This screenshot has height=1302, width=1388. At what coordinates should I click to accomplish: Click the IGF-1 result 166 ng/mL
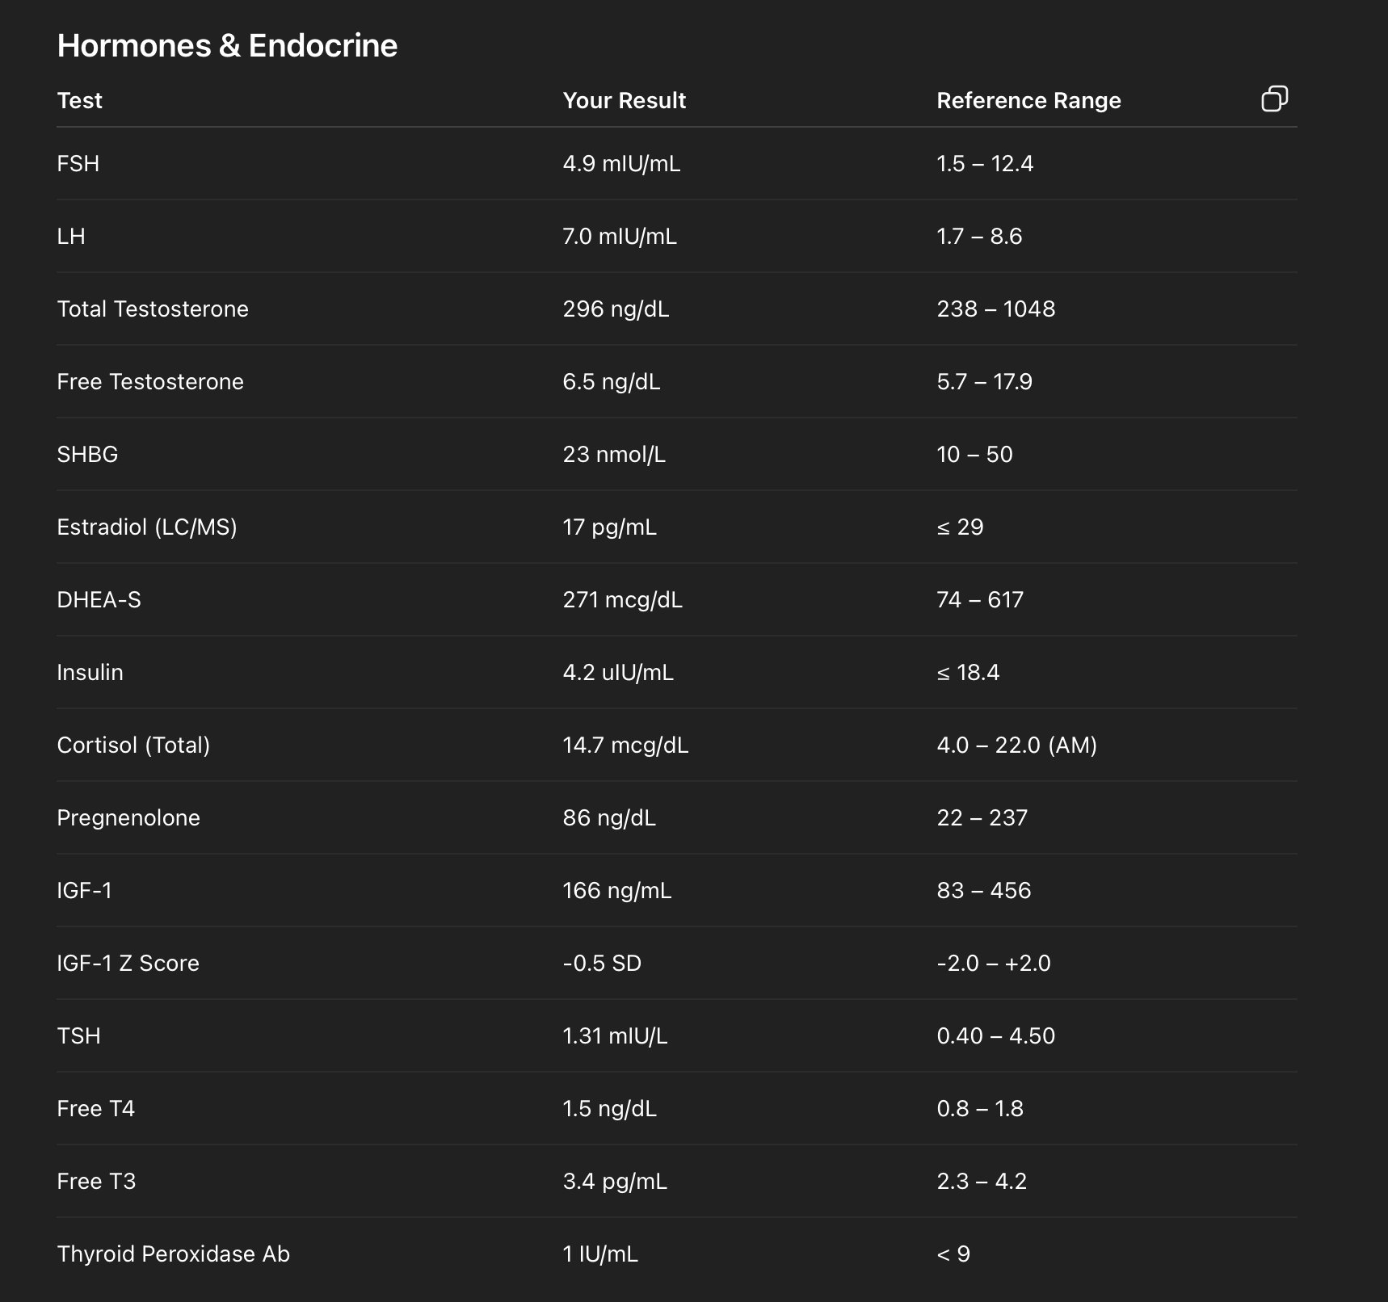point(616,891)
